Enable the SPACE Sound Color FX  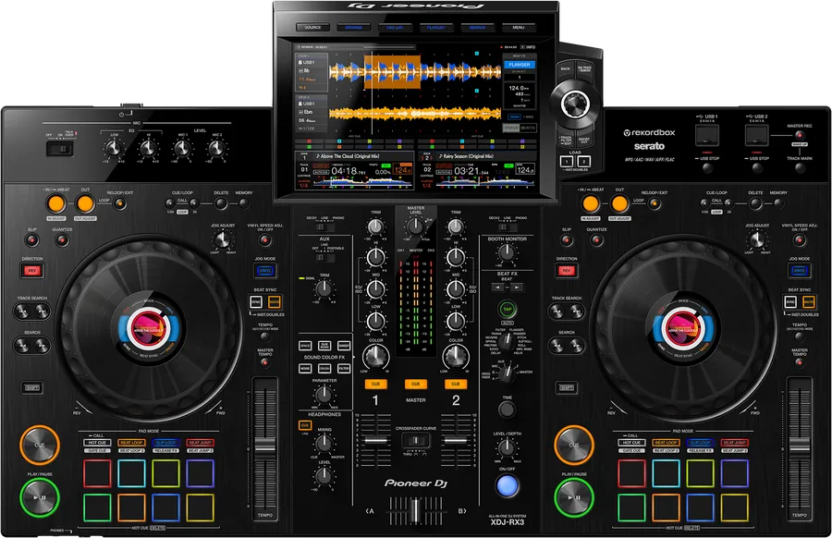click(305, 346)
